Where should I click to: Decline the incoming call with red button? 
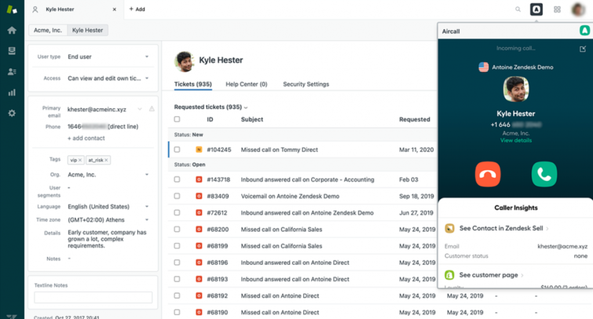(488, 174)
